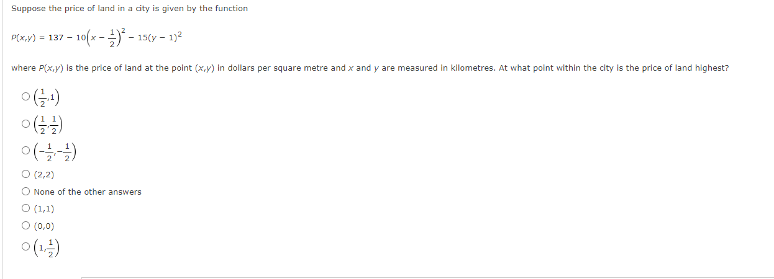This screenshot has height=279, width=774.
Task: Click the 15(y − 1)² term in the formula
Action: (x=160, y=37)
